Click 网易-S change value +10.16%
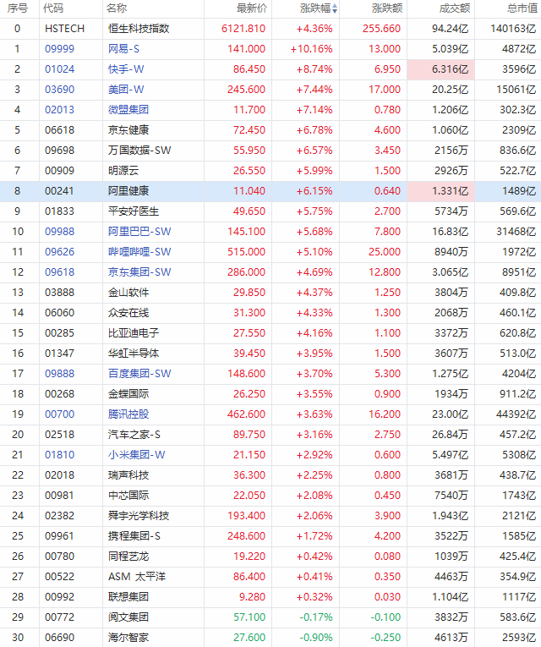 [311, 49]
